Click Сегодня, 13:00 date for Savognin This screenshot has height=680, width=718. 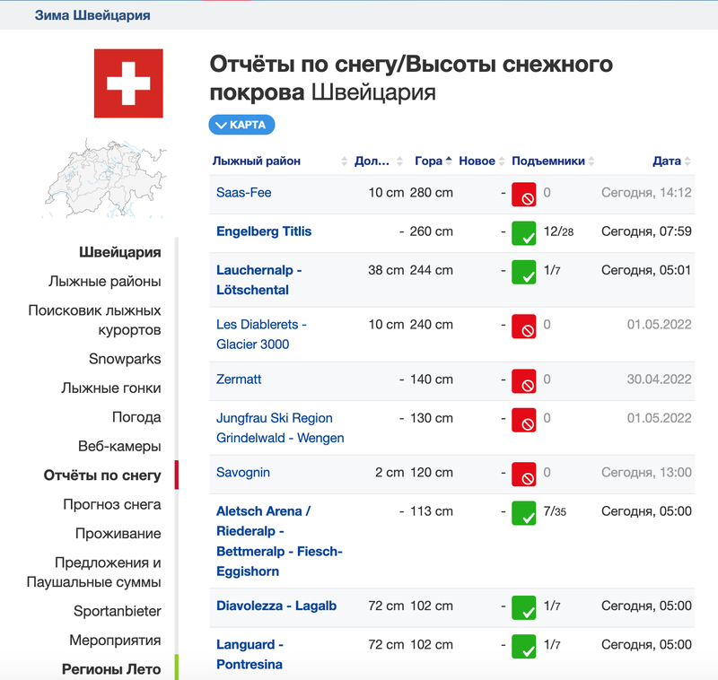click(646, 472)
